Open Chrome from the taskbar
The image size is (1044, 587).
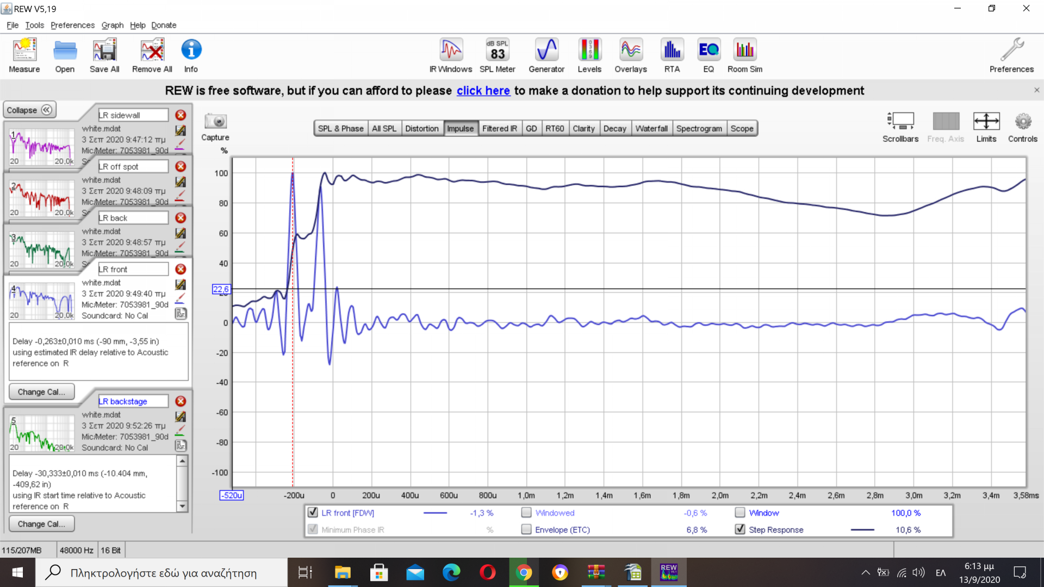[524, 572]
